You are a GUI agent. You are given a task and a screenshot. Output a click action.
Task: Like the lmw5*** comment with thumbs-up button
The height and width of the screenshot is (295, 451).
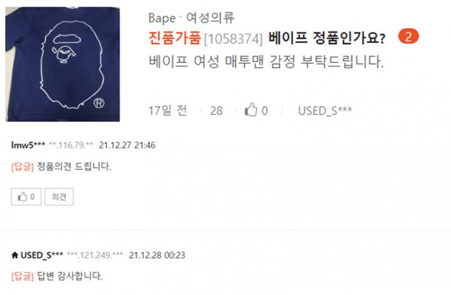click(26, 197)
